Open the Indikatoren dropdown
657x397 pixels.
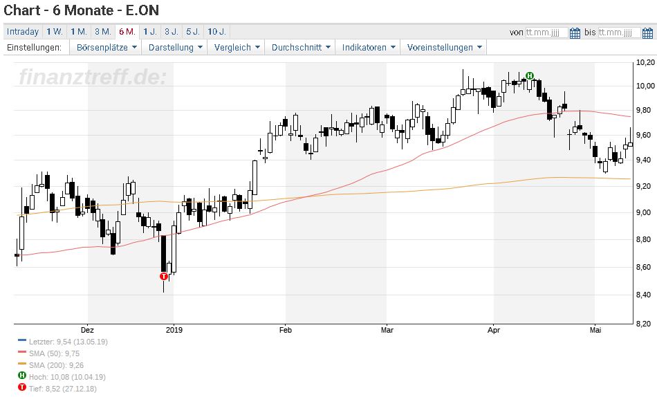(x=369, y=47)
